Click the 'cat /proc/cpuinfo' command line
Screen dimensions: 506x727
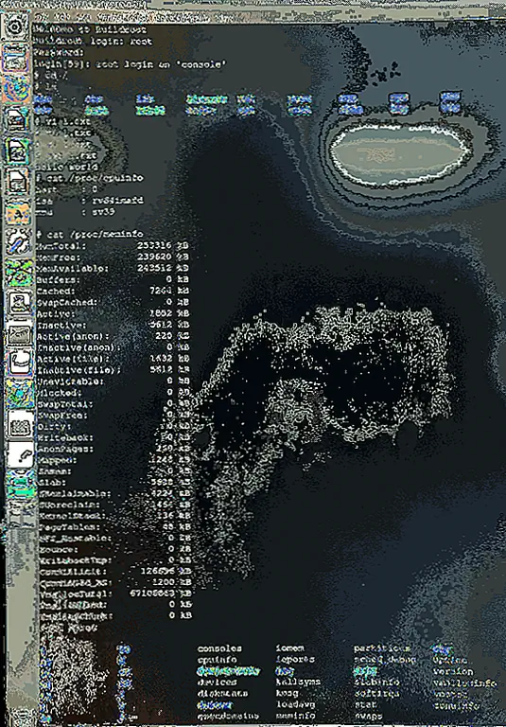(91, 178)
